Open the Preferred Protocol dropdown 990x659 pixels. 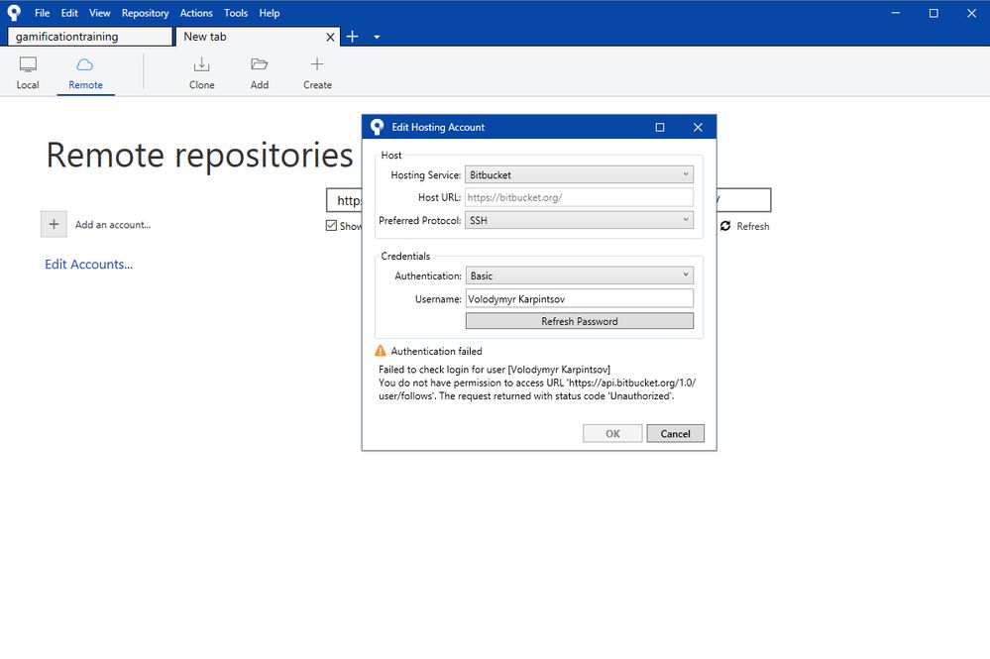point(579,220)
